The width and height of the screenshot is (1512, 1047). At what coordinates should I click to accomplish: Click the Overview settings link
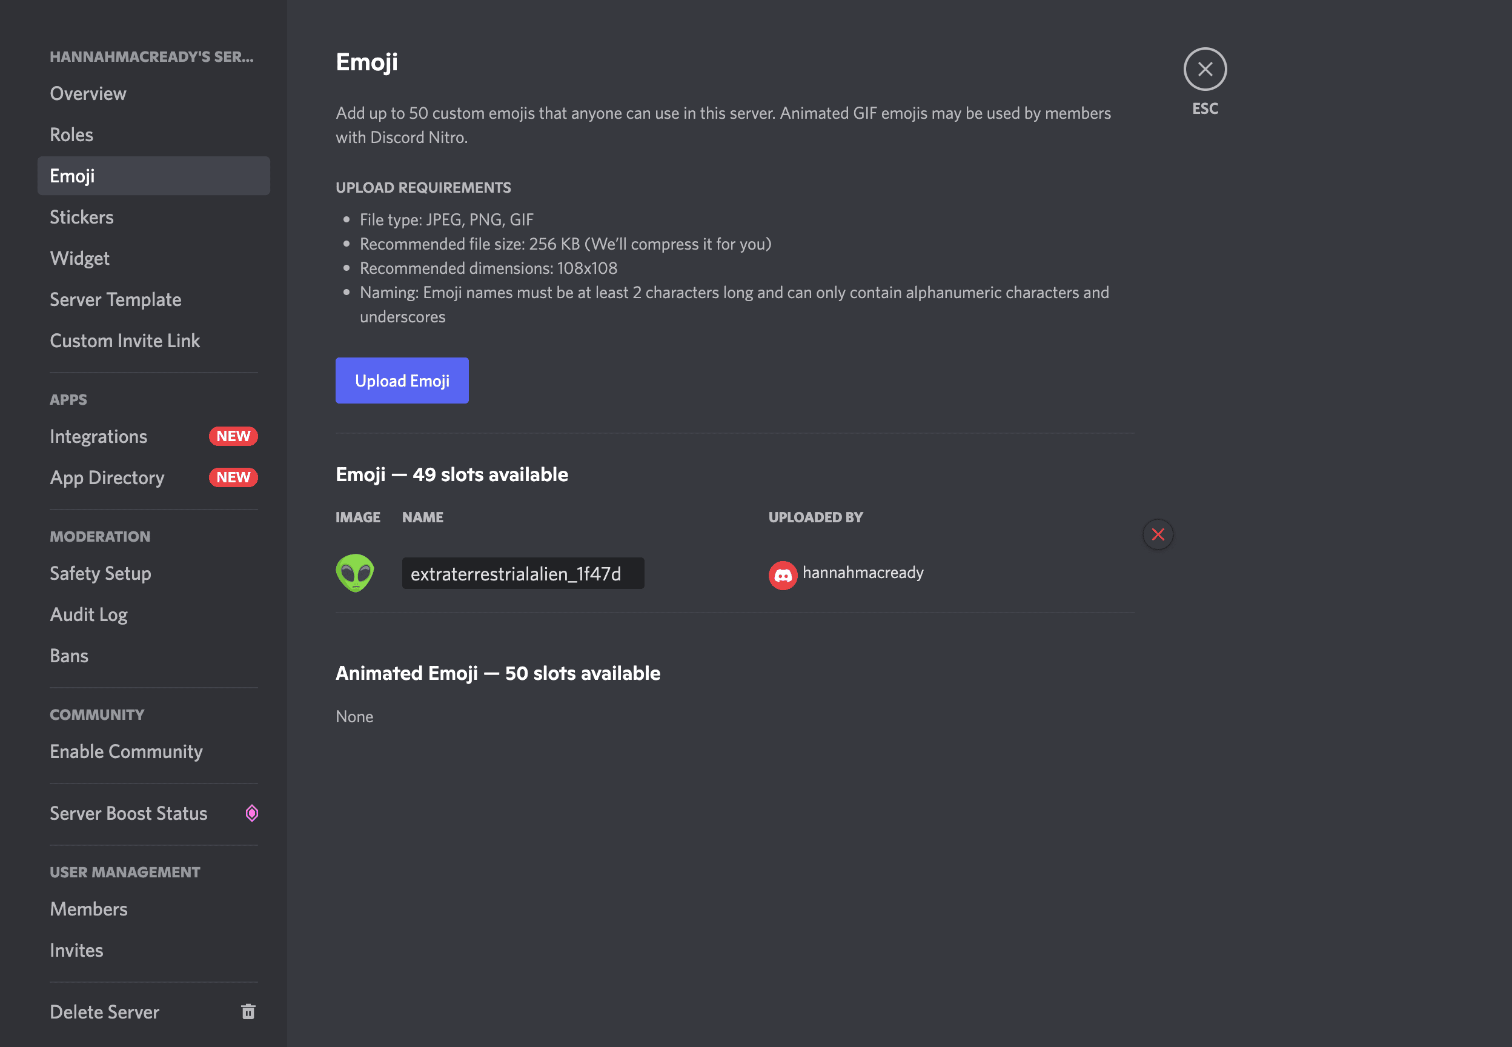87,93
